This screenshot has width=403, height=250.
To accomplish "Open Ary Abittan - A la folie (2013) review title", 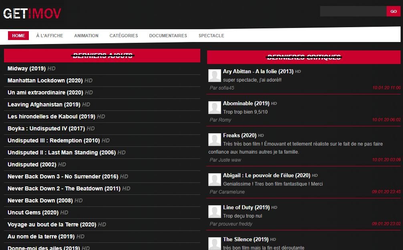I will tap(258, 72).
